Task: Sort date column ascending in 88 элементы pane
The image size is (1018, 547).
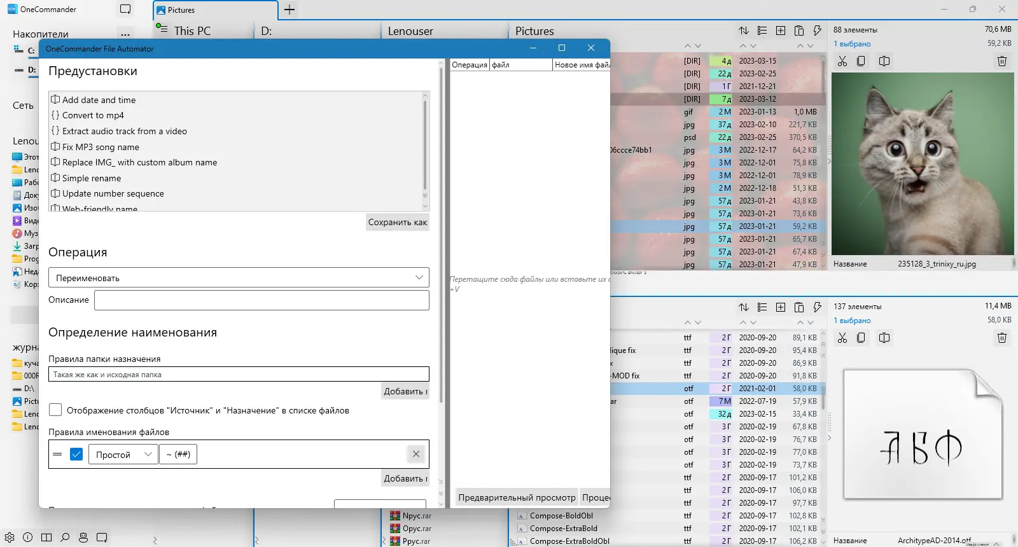Action: click(x=743, y=46)
